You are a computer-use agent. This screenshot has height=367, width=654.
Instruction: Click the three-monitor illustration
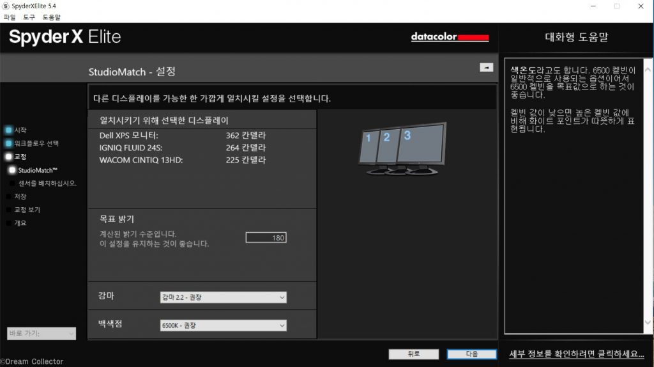click(x=402, y=148)
